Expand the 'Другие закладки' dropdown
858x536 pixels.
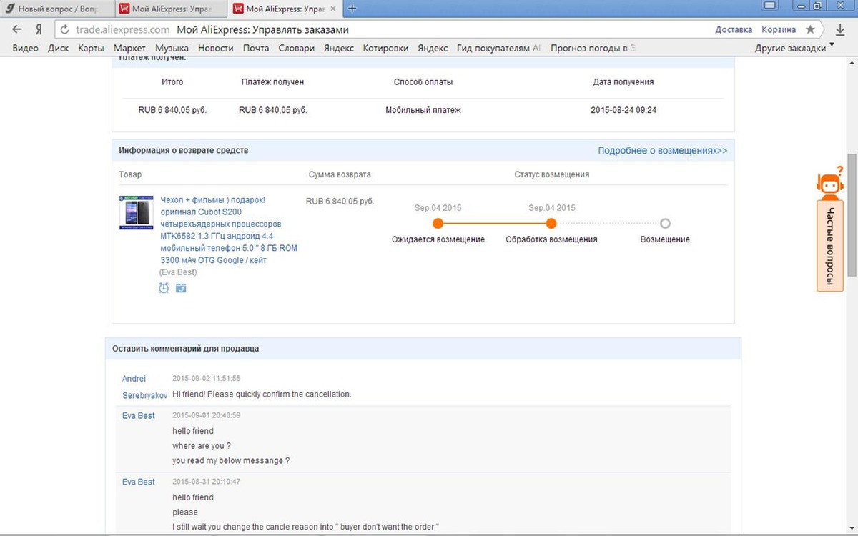click(x=794, y=48)
